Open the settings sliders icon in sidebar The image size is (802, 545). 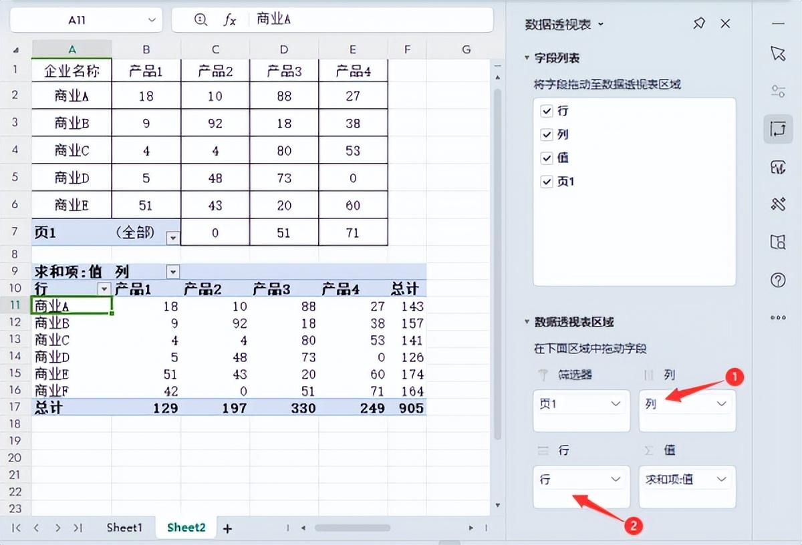[778, 92]
